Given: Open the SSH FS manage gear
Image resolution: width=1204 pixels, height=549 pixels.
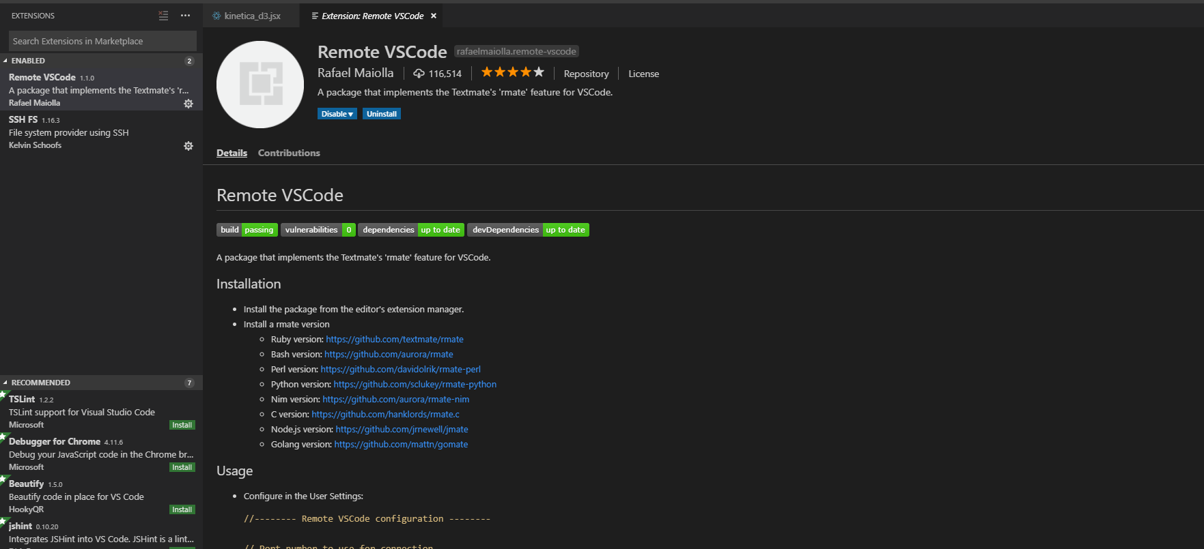Looking at the screenshot, I should 188,146.
